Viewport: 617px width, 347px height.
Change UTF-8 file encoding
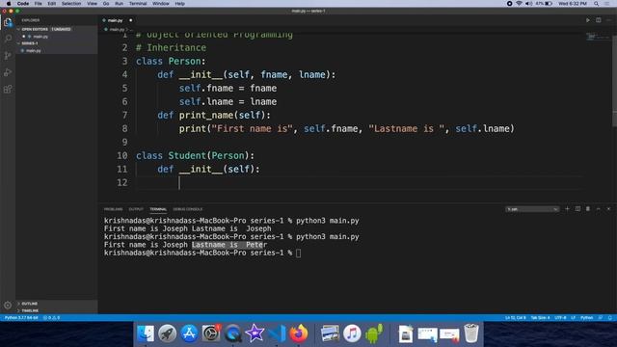pyautogui.click(x=560, y=317)
